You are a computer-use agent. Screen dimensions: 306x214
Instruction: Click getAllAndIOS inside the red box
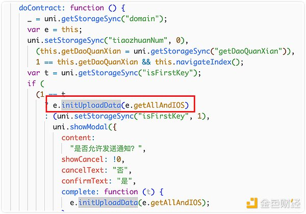click(159, 105)
